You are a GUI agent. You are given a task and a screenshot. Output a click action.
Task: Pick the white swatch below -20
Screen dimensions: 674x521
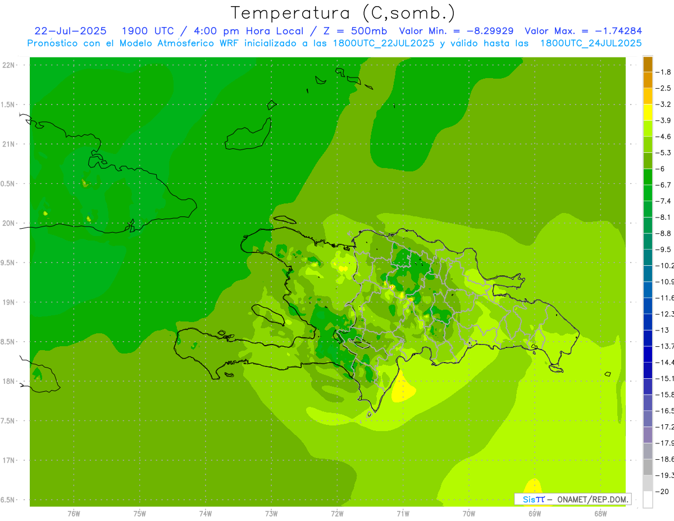click(x=648, y=500)
